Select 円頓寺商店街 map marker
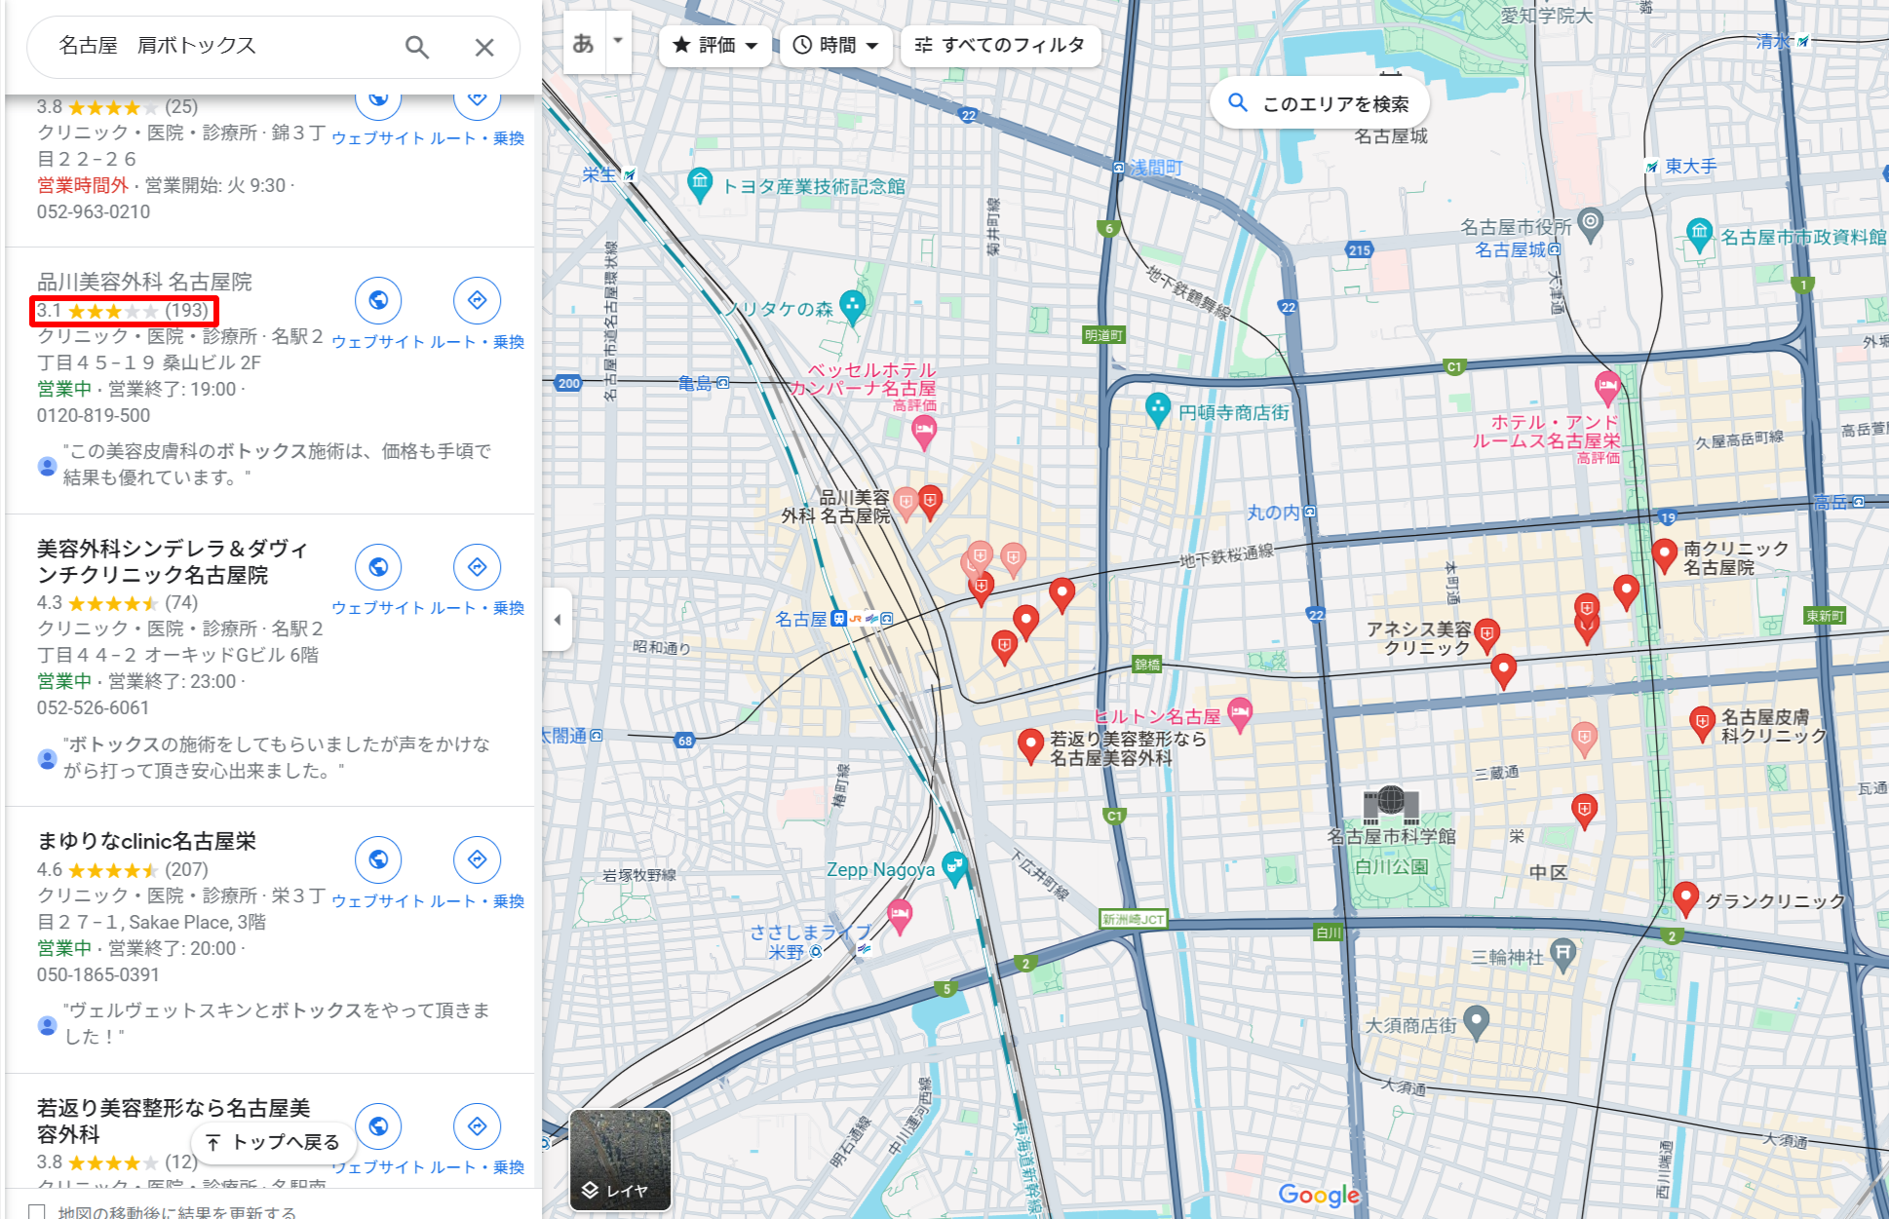1889x1219 pixels. point(1157,409)
